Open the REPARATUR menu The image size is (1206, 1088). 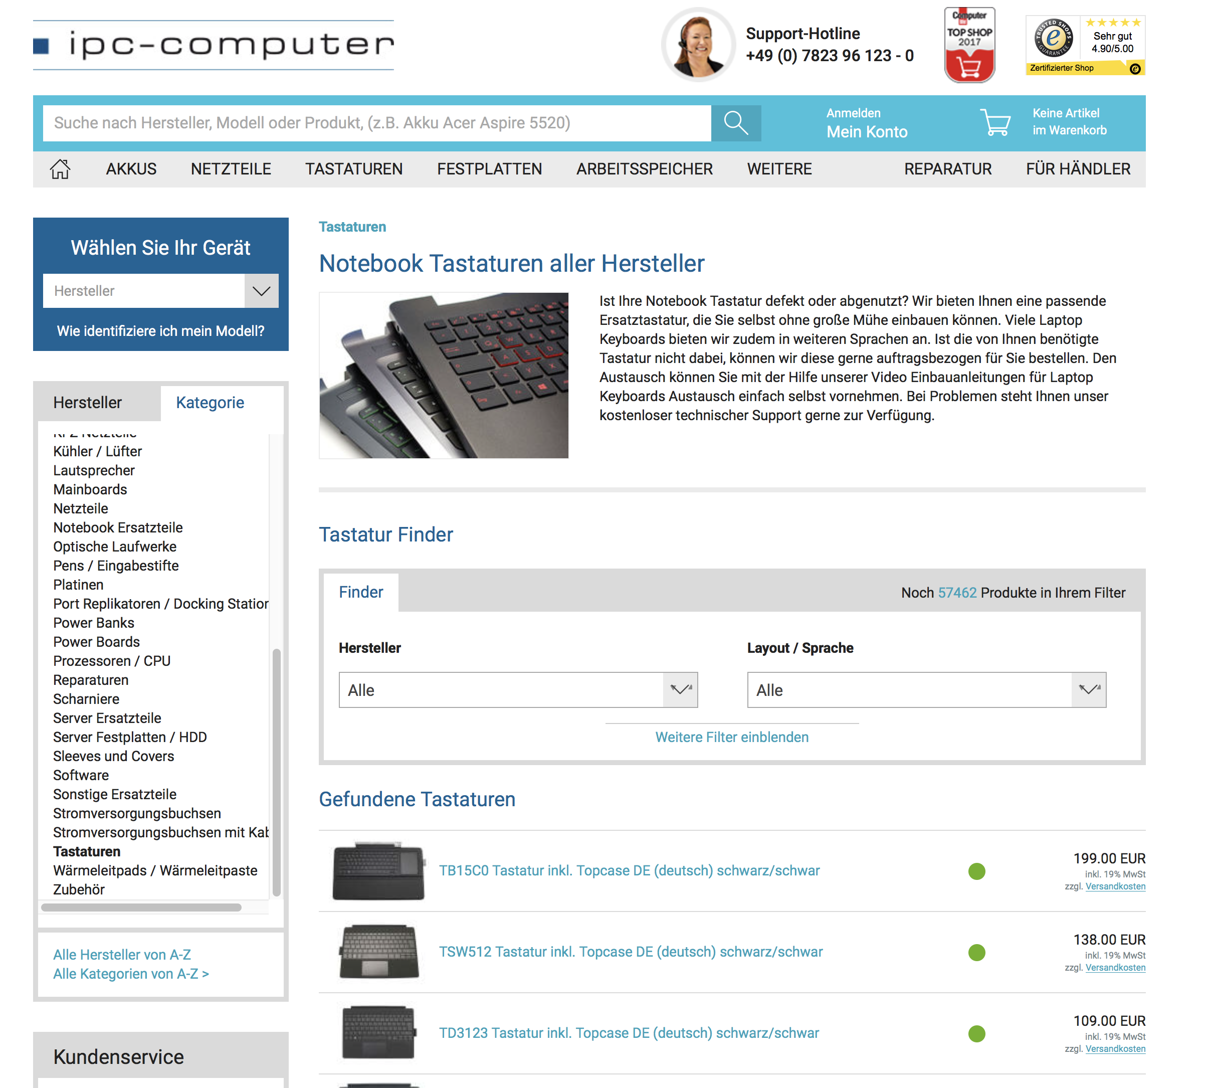click(948, 169)
